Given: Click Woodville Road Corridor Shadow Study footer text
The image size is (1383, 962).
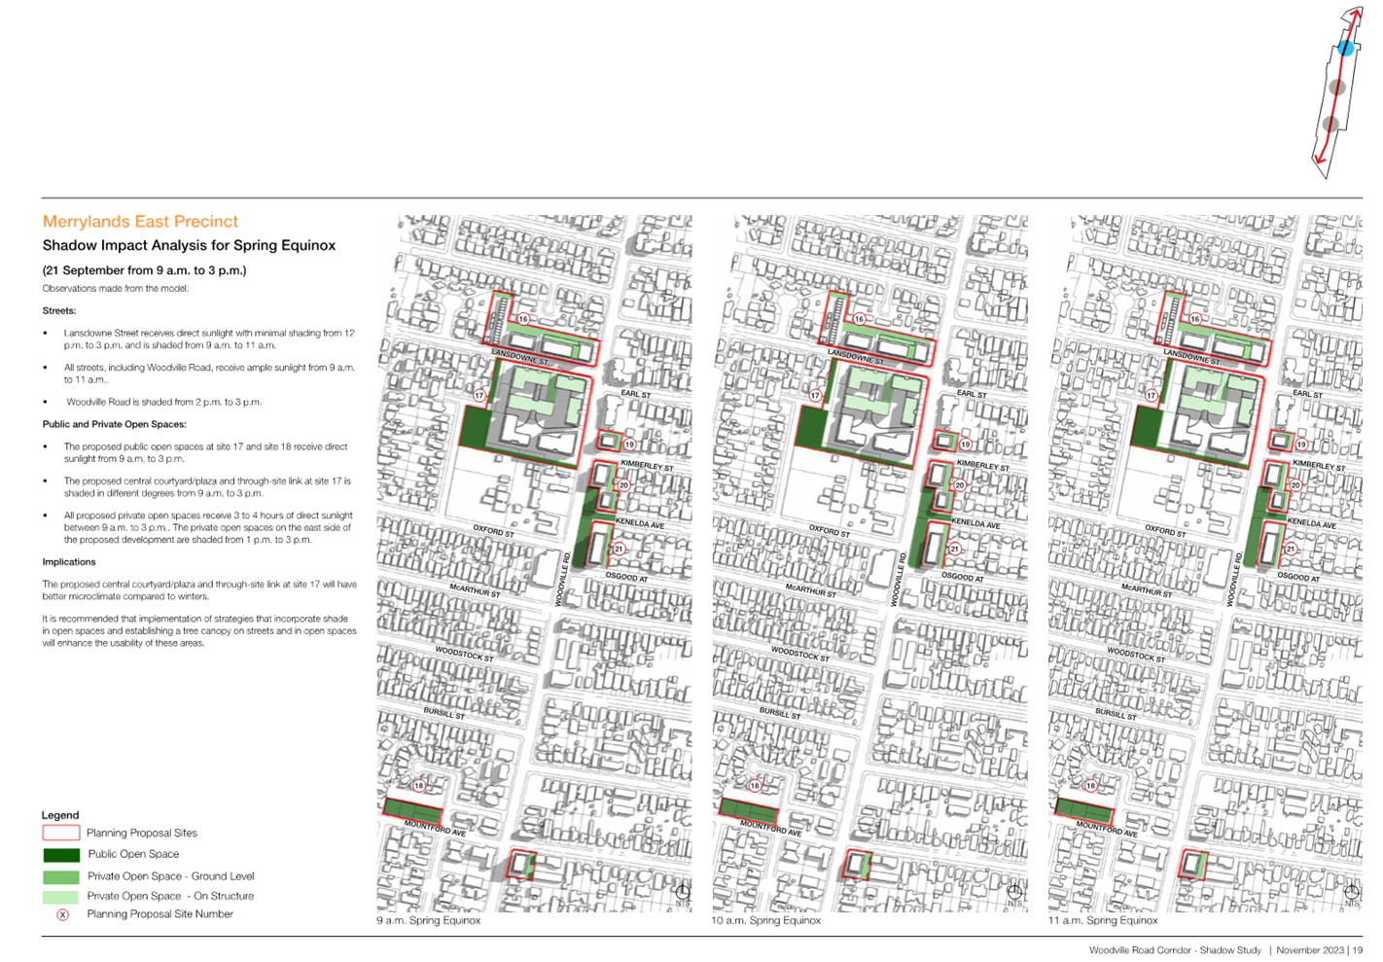Looking at the screenshot, I should pos(1175,950).
